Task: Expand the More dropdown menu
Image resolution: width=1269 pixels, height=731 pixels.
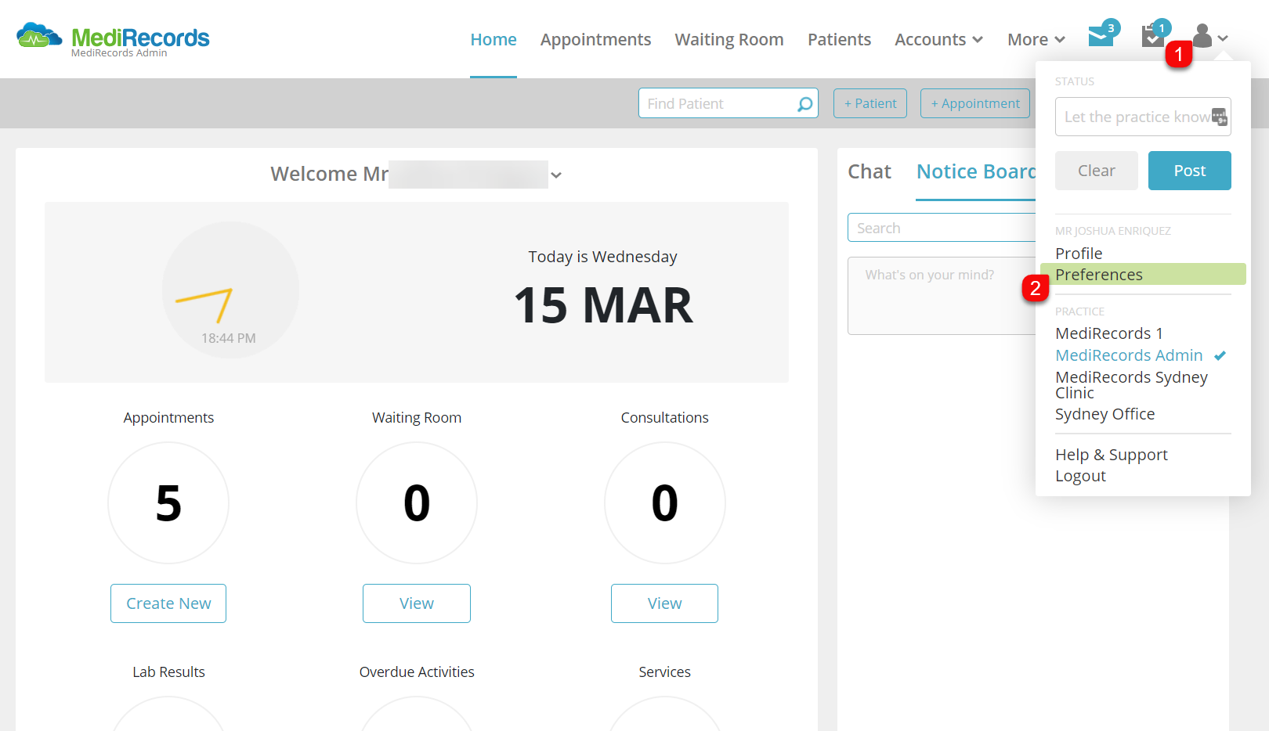Action: coord(1036,39)
